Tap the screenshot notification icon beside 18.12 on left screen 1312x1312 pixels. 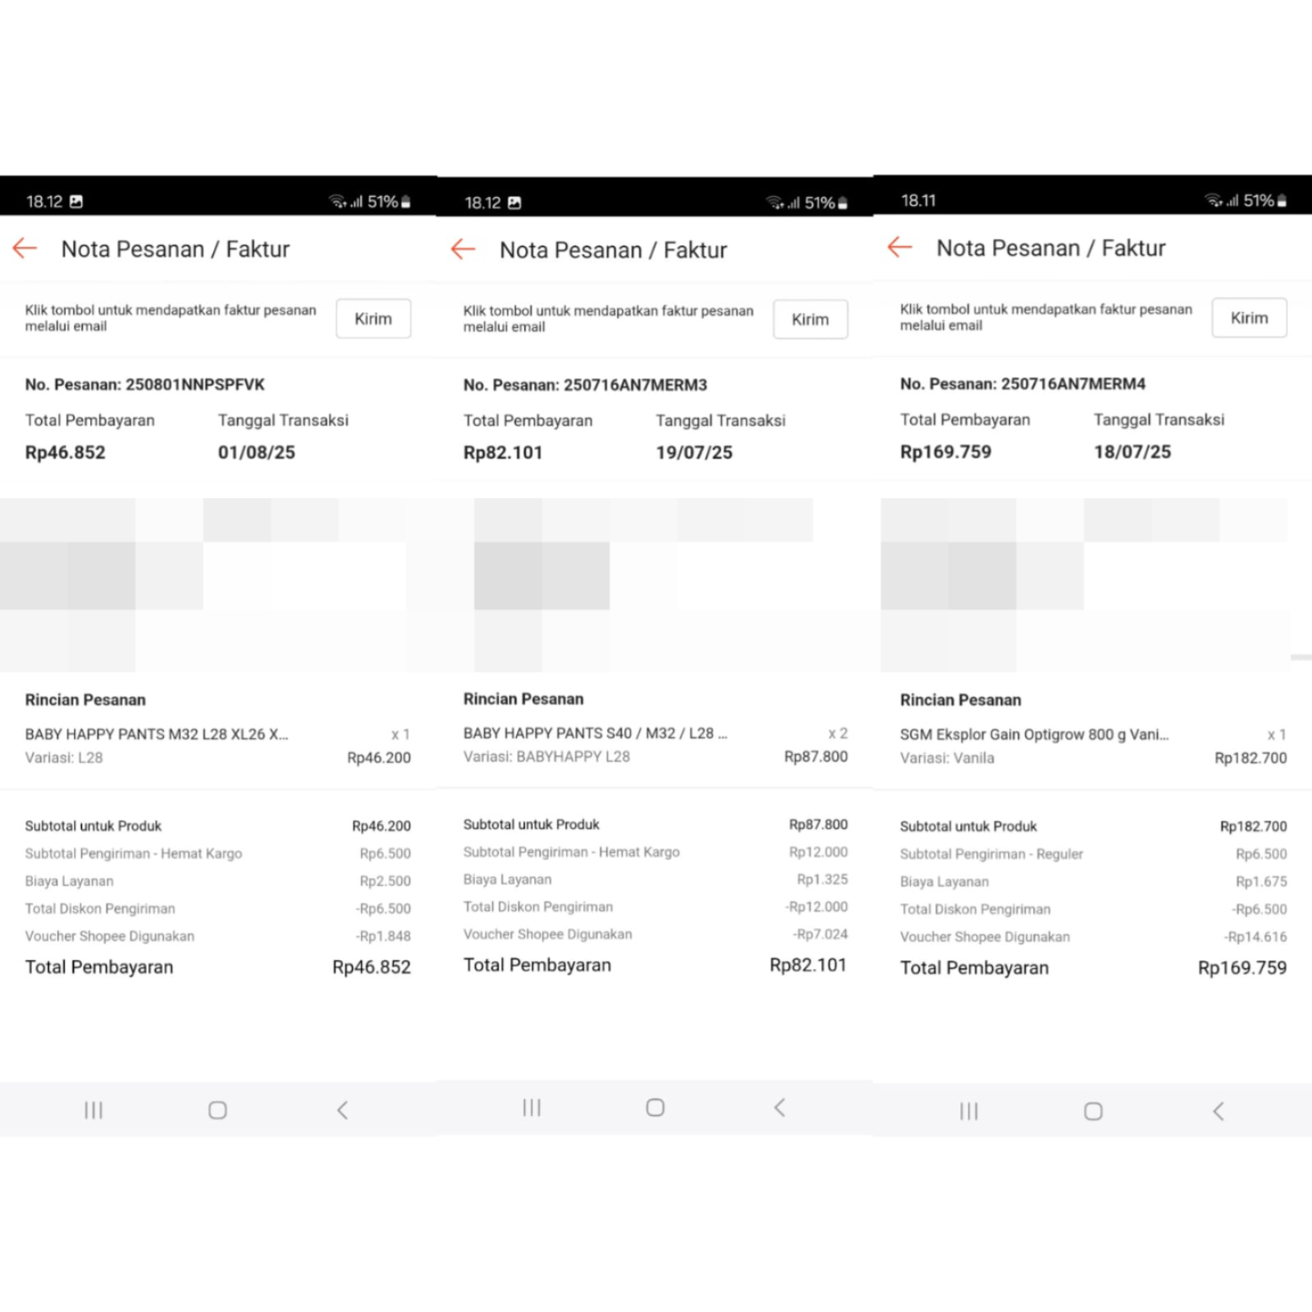(x=76, y=202)
